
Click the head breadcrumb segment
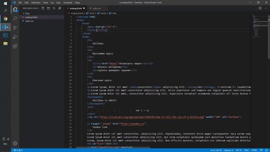tap(103, 13)
